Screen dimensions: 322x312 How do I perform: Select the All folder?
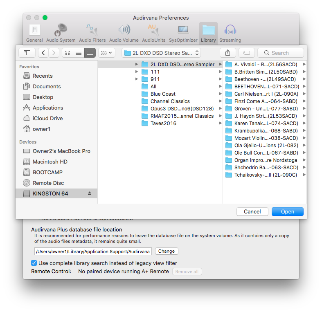181,87
